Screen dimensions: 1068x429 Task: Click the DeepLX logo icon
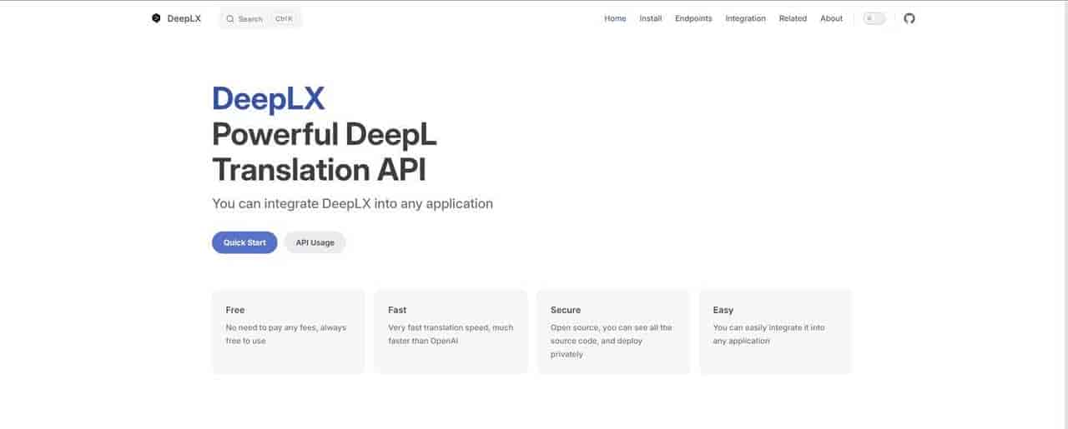coord(156,18)
